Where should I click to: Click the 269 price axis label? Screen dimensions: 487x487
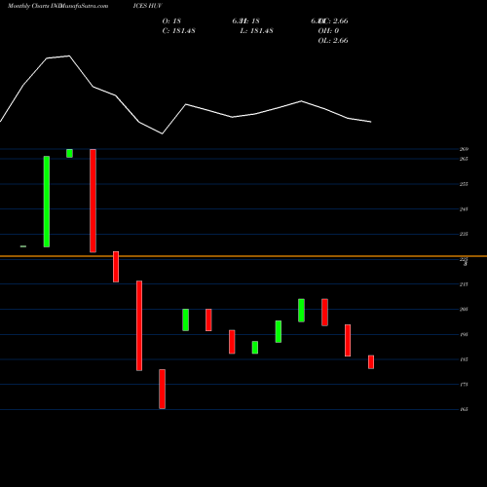[x=464, y=149]
